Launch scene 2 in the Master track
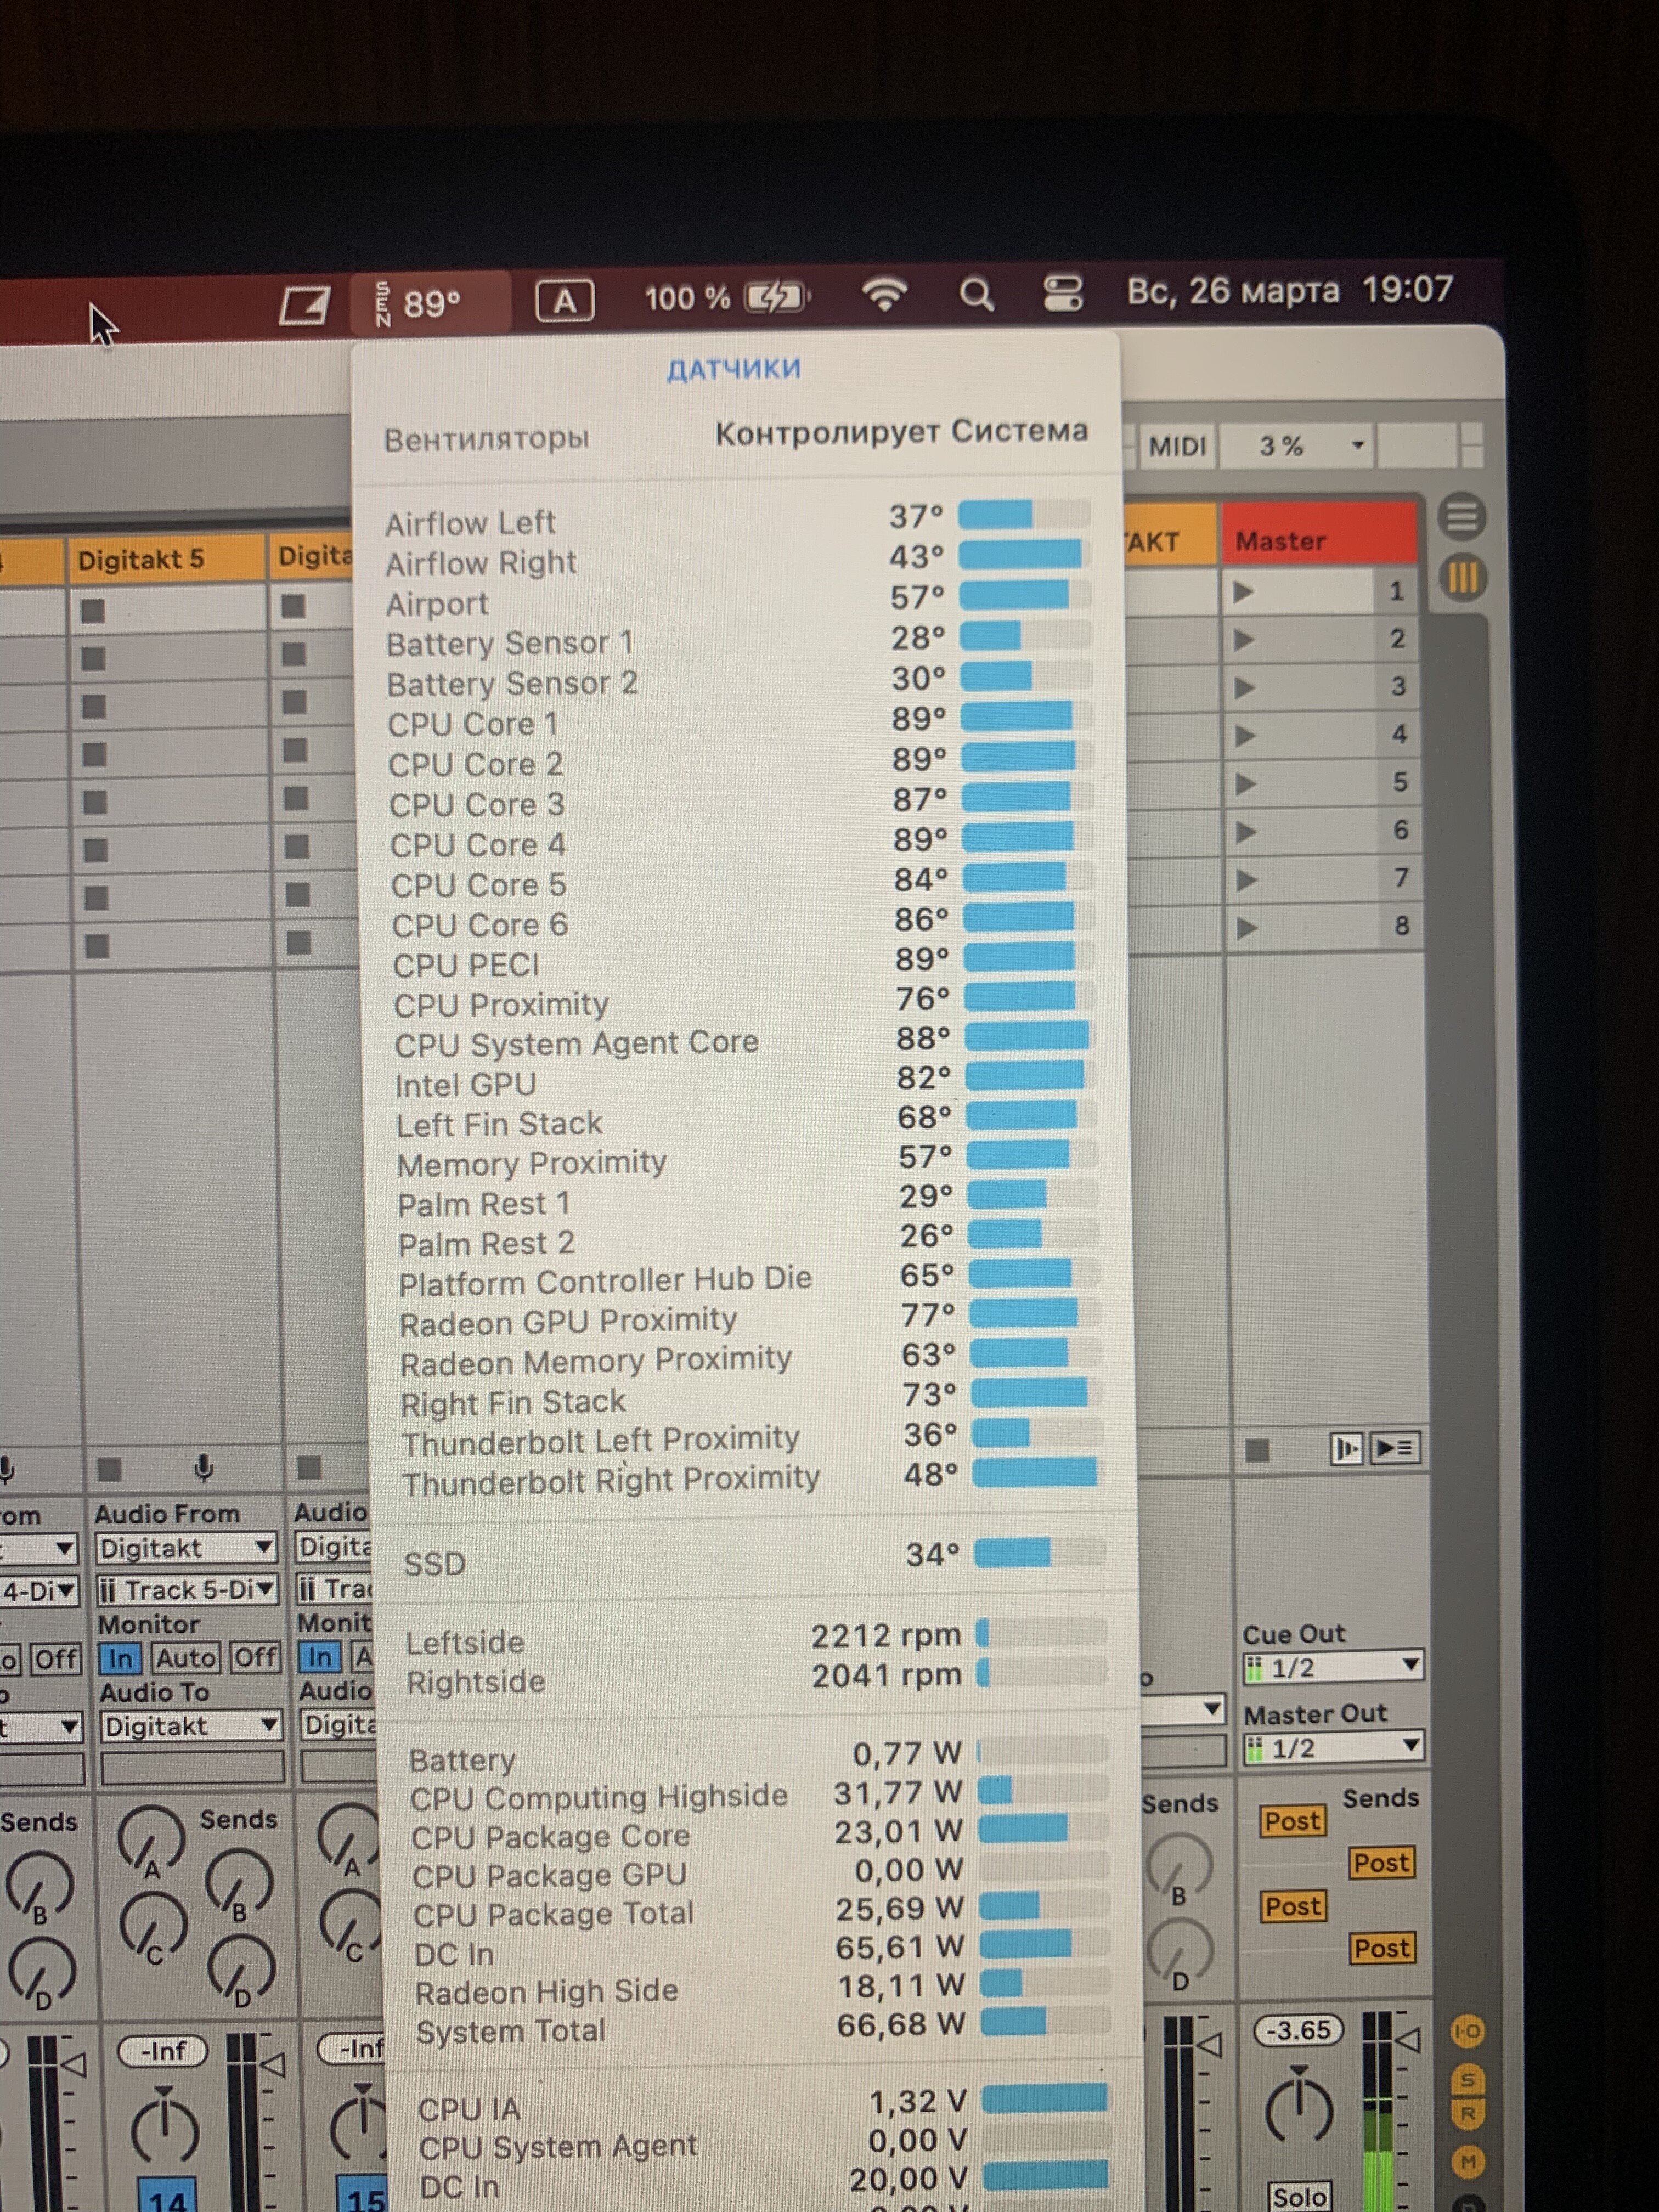The image size is (1659, 2212). pyautogui.click(x=1244, y=640)
